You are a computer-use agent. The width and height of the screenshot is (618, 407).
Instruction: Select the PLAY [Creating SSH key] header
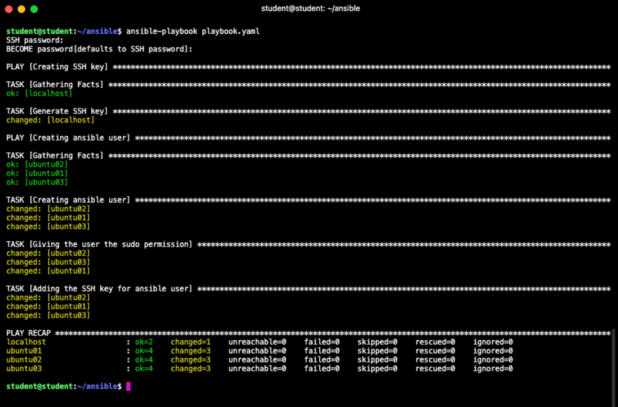(x=57, y=66)
